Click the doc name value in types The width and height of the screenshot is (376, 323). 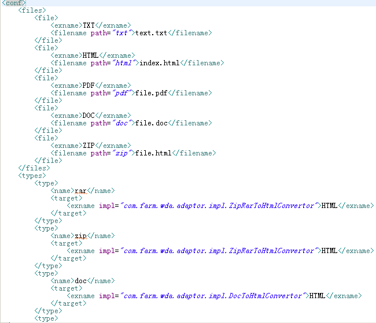[x=80, y=281]
